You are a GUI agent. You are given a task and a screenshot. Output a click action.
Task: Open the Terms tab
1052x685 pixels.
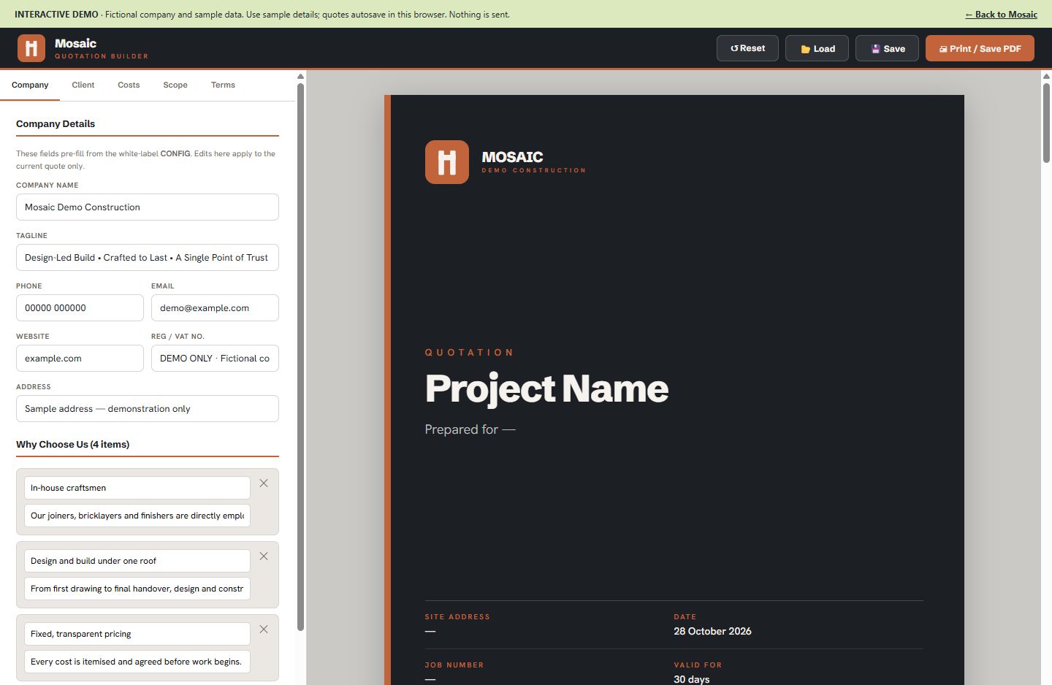tap(223, 85)
